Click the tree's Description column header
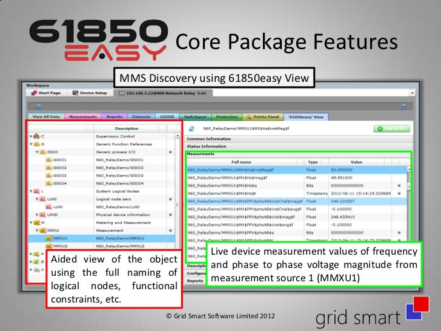This screenshot has height=331, width=441. coord(126,129)
